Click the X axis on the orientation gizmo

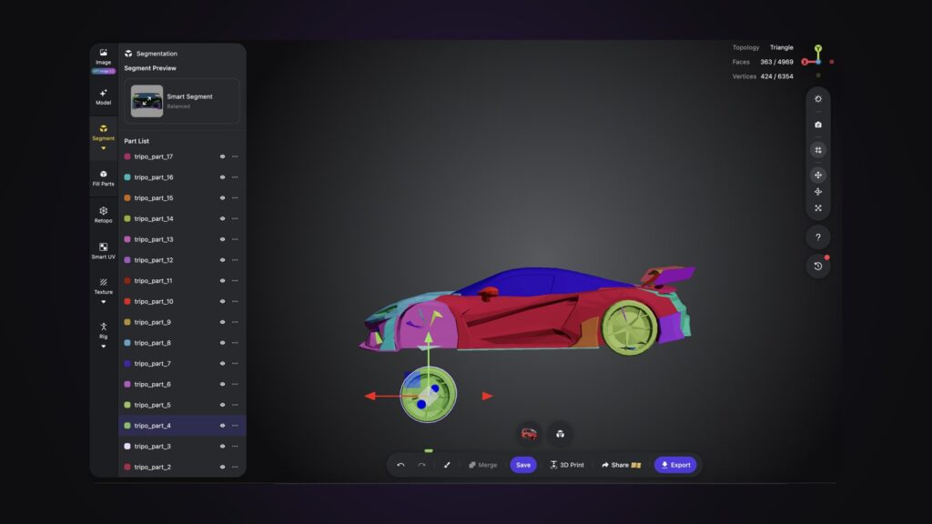pos(805,62)
